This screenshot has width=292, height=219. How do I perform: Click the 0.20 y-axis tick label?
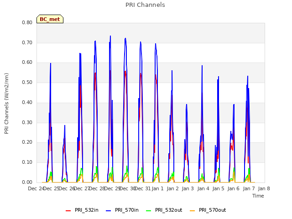27,142
